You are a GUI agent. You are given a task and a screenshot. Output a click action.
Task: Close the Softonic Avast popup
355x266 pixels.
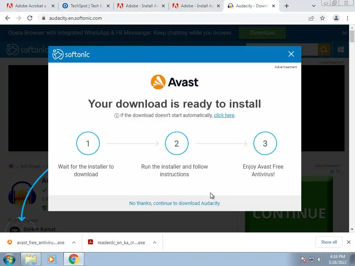[x=291, y=54]
